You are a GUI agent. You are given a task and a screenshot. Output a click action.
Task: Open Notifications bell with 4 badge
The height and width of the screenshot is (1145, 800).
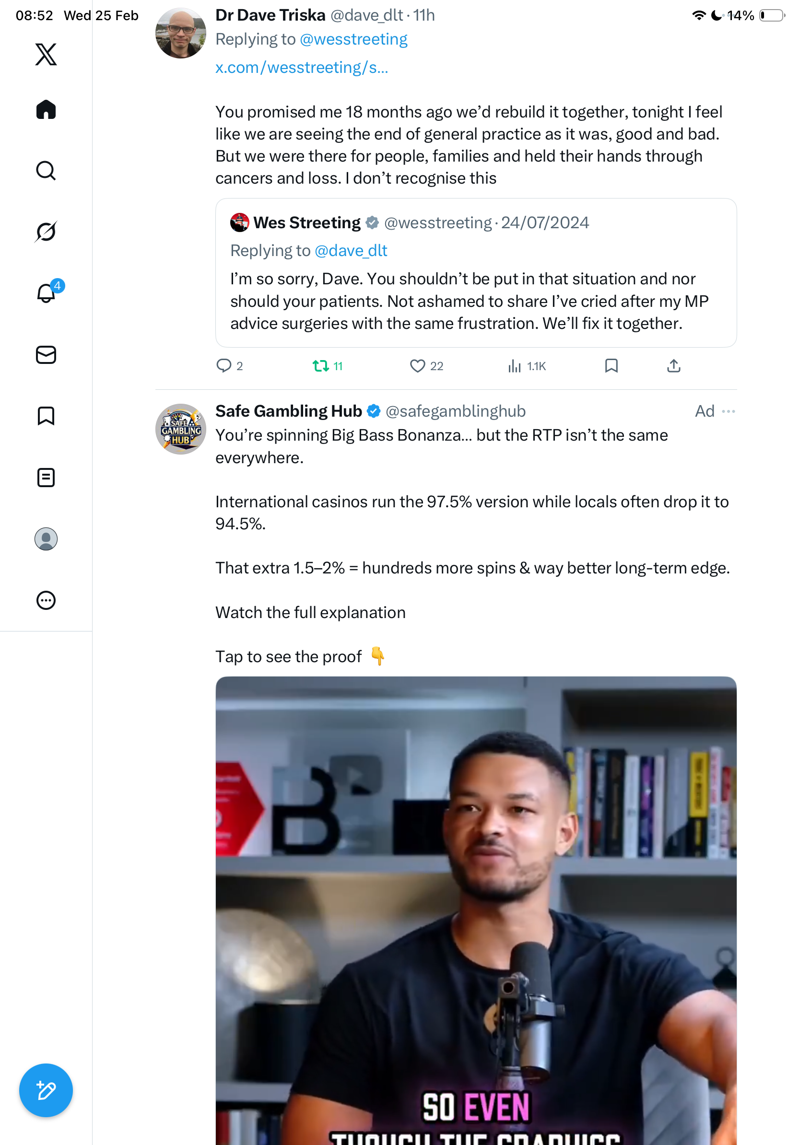[x=46, y=293]
